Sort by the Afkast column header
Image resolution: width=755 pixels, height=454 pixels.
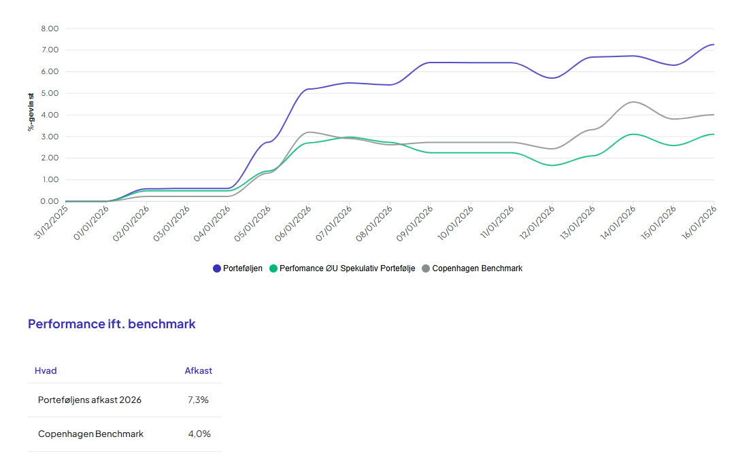198,371
